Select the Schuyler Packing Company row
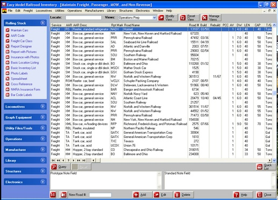Viewport: 278px width, 200px height. [x=161, y=81]
